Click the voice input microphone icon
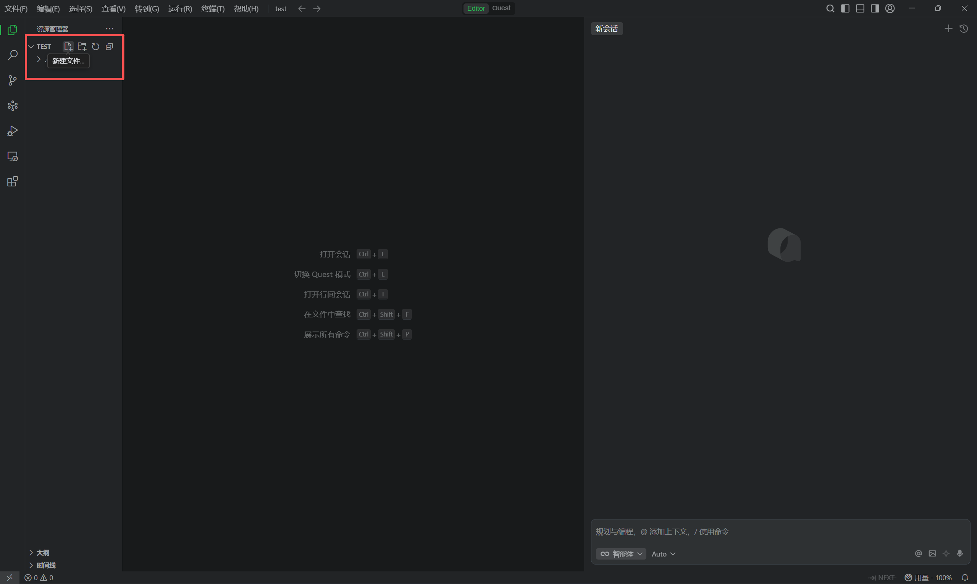Image resolution: width=977 pixels, height=584 pixels. (960, 554)
